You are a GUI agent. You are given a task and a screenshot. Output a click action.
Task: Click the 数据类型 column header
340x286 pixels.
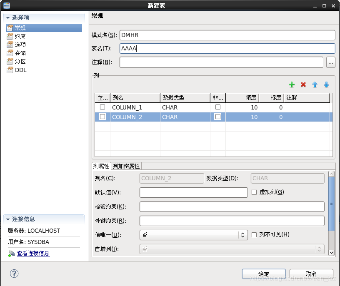click(185, 98)
